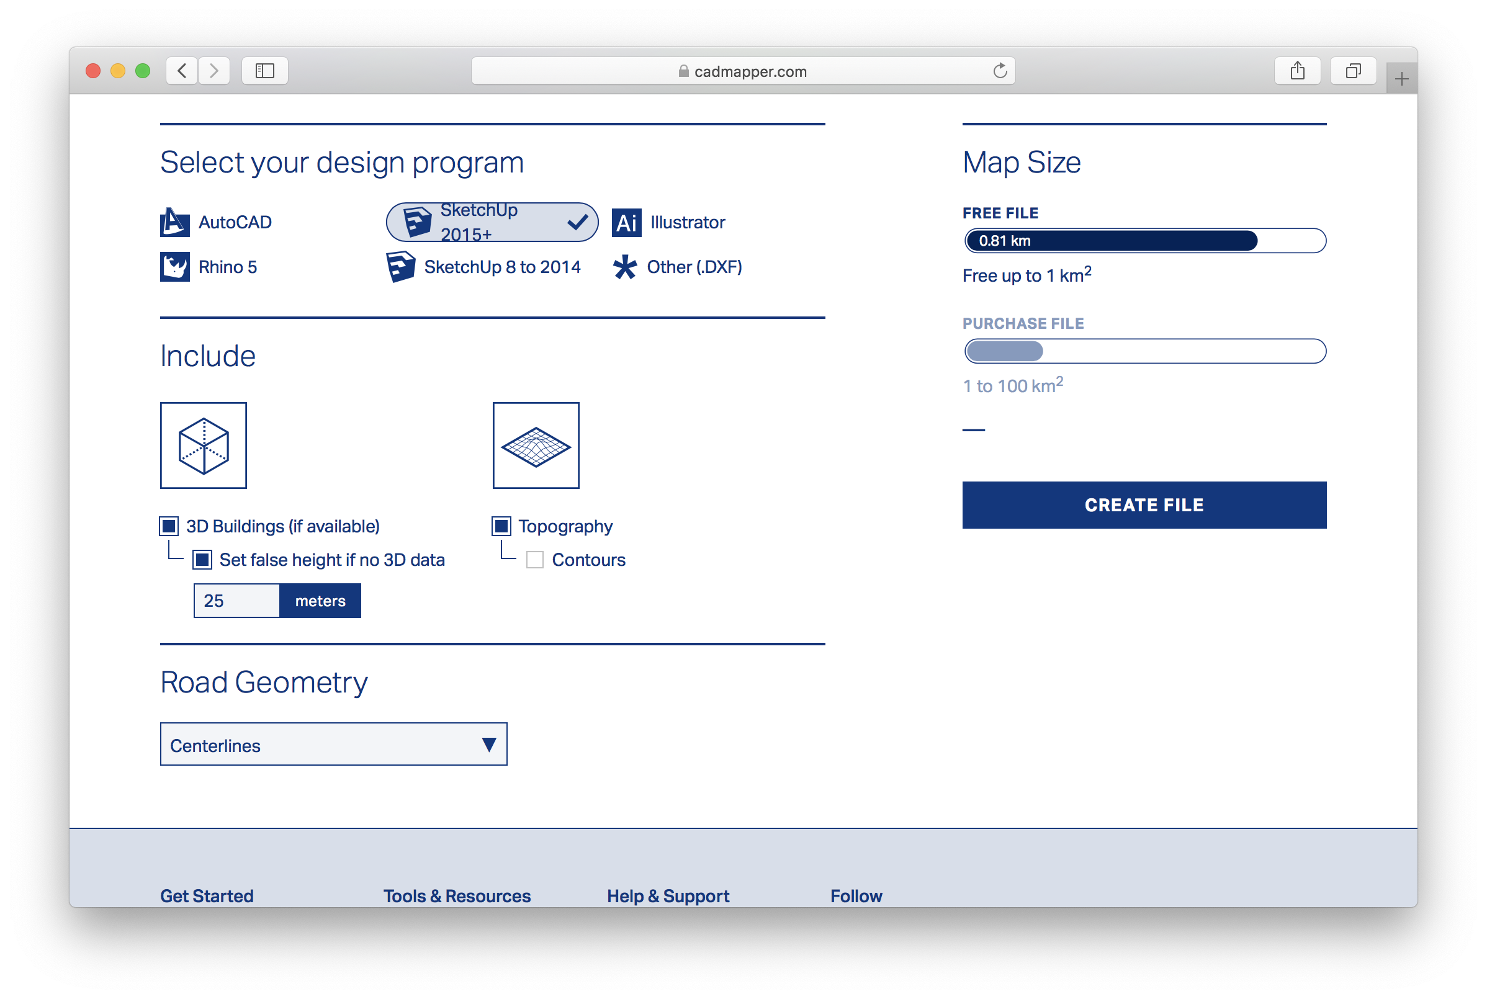The image size is (1487, 999).
Task: Toggle the Contours checkbox on
Action: (535, 560)
